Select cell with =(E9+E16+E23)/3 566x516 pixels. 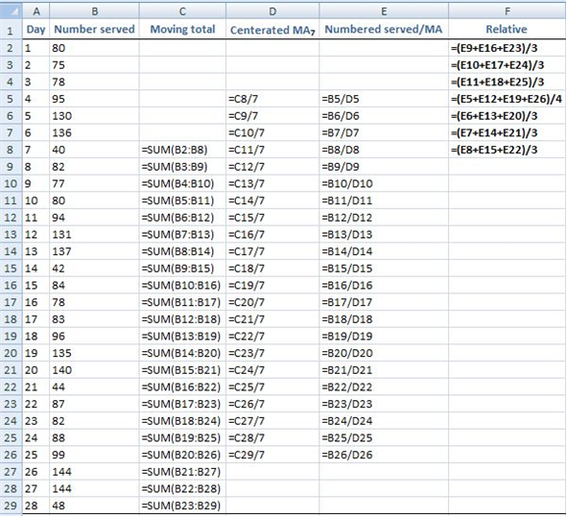pyautogui.click(x=507, y=48)
